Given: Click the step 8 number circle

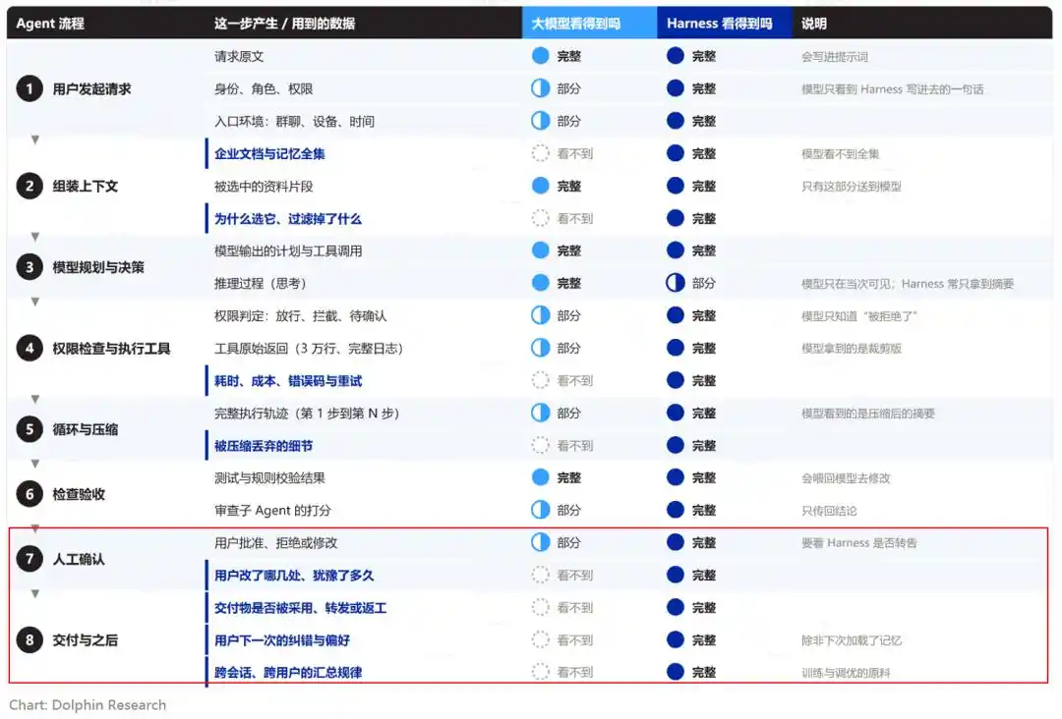Looking at the screenshot, I should pyautogui.click(x=29, y=639).
